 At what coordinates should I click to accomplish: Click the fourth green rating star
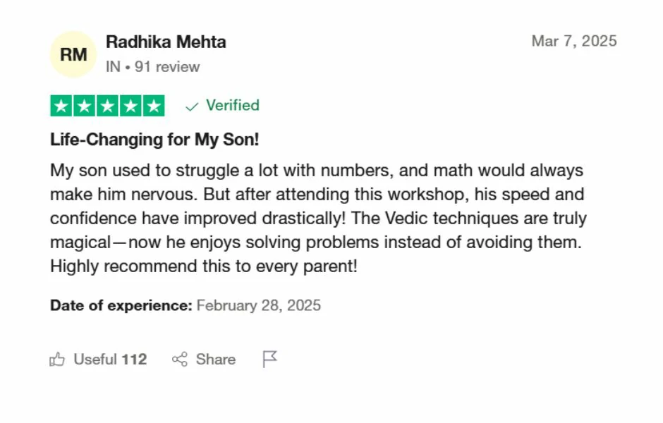(130, 106)
